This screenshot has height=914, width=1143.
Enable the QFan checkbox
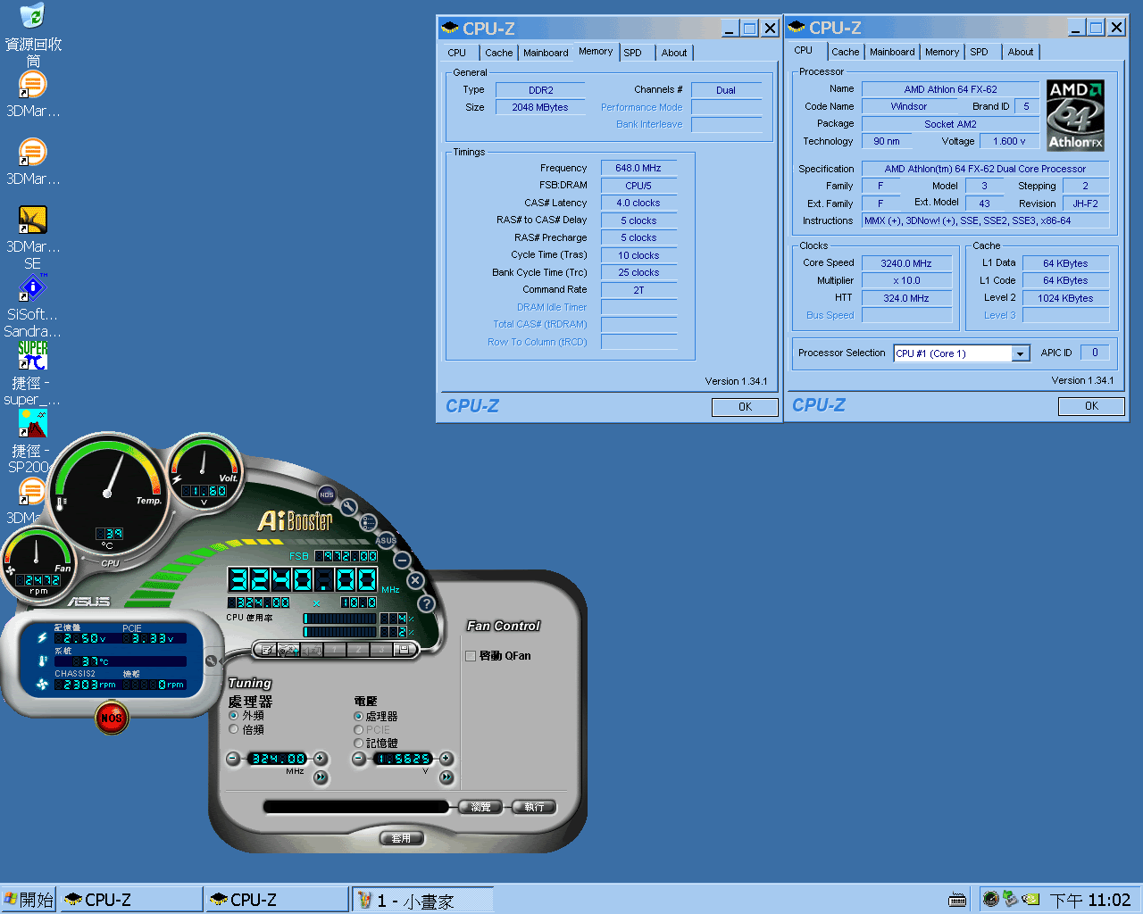471,656
